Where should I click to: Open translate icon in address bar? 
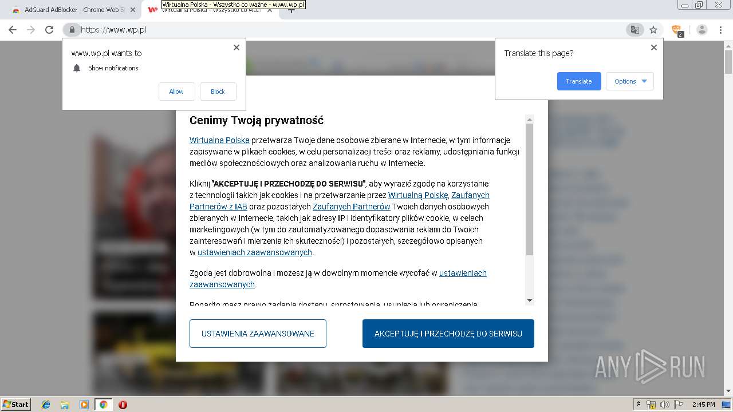pyautogui.click(x=635, y=30)
